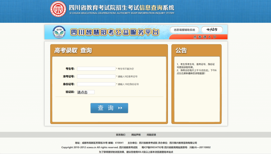Open the 网站声明 statement link
Screen dimensions: 271x154
(x=136, y=134)
